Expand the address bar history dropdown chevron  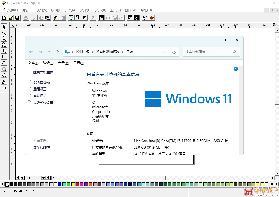[163, 52]
